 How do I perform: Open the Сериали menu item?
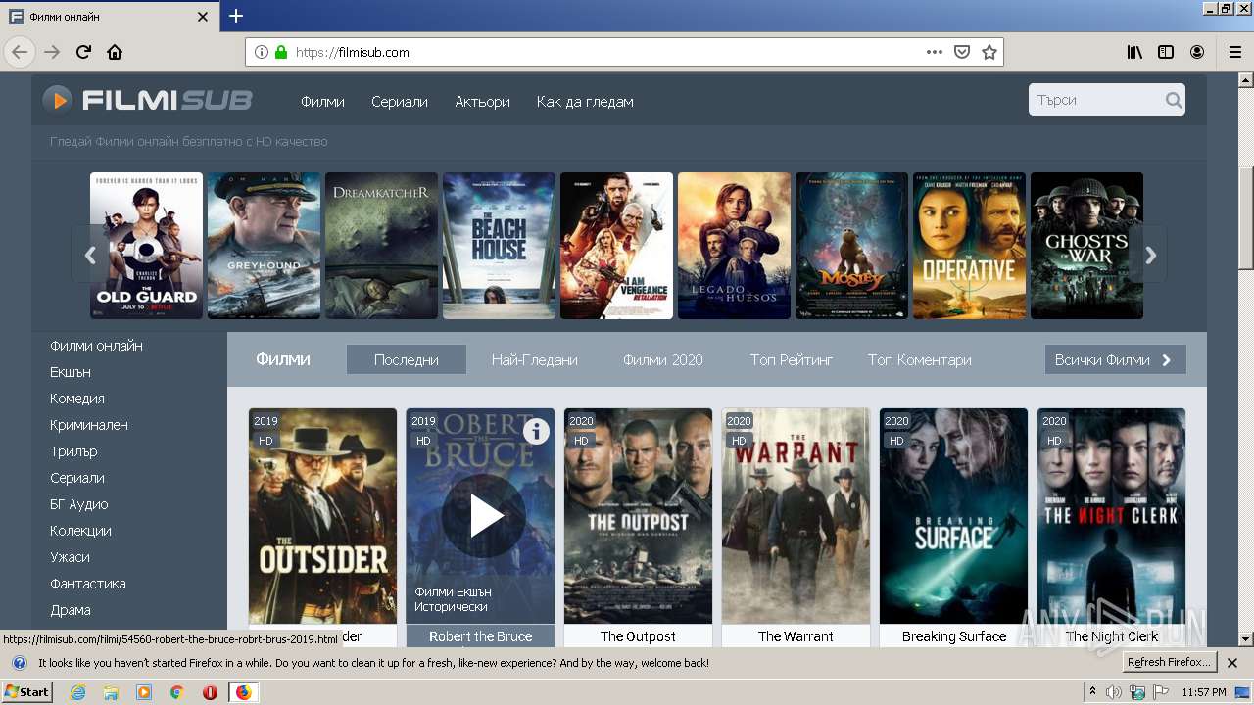[x=400, y=101]
